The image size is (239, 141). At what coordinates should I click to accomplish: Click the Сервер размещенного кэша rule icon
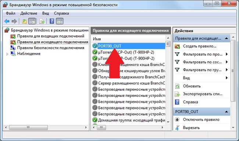click(x=95, y=83)
